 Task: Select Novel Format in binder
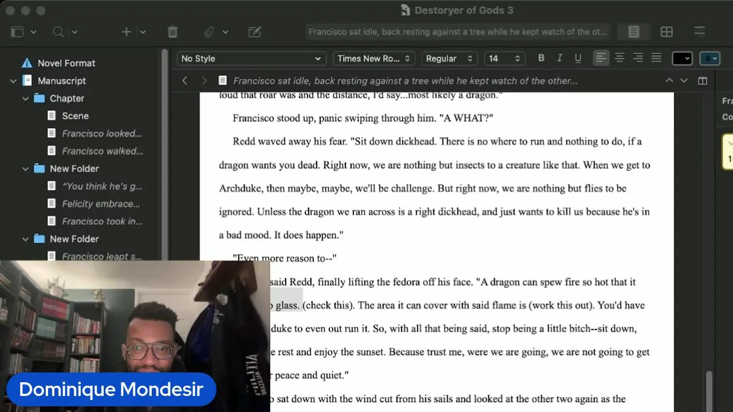66,63
